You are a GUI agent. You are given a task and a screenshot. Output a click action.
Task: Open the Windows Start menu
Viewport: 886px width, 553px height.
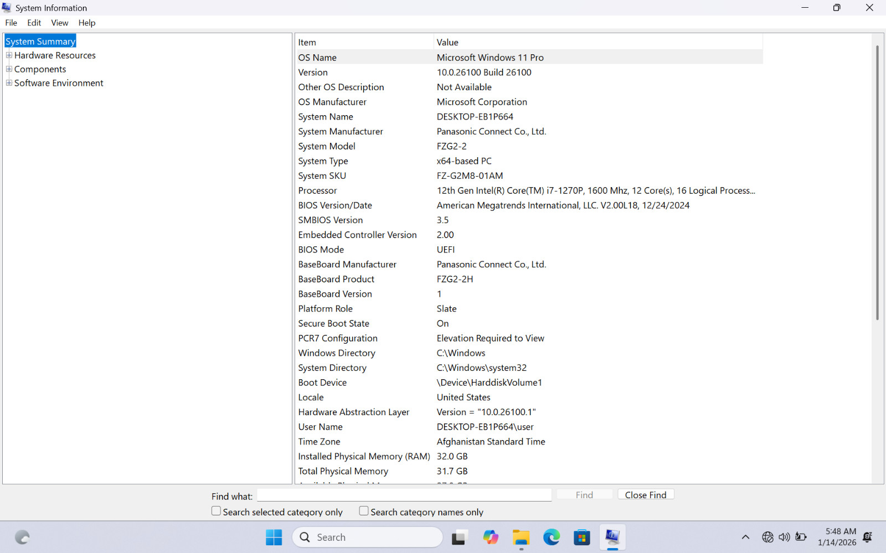click(274, 537)
